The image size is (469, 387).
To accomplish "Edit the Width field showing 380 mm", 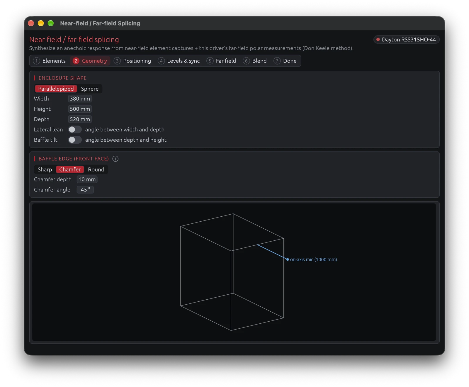I will click(x=80, y=99).
